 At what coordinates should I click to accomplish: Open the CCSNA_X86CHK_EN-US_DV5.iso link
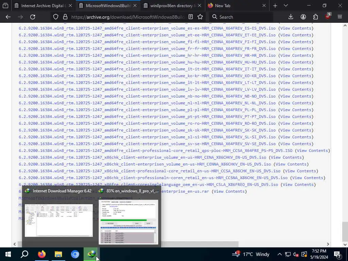click(153, 178)
